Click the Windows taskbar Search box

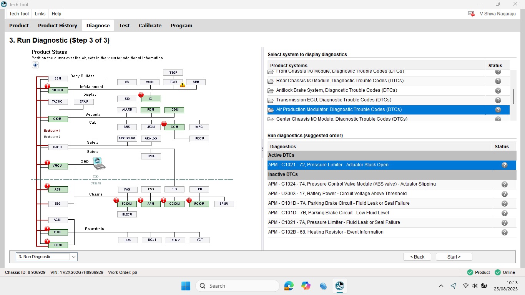coord(237,286)
